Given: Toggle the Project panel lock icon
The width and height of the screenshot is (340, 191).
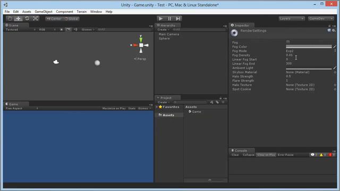Looking at the screenshot, I should (220, 98).
